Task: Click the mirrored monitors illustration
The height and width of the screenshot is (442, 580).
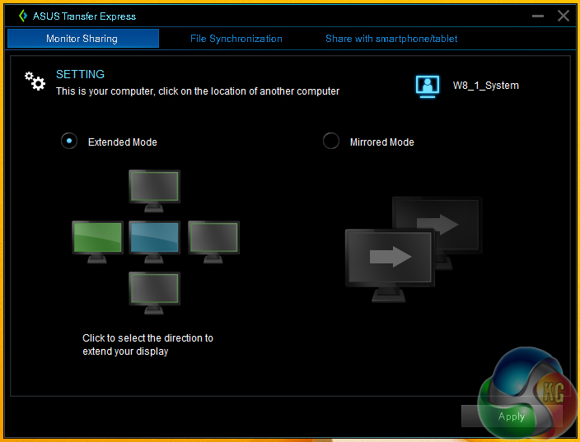Action: click(414, 249)
